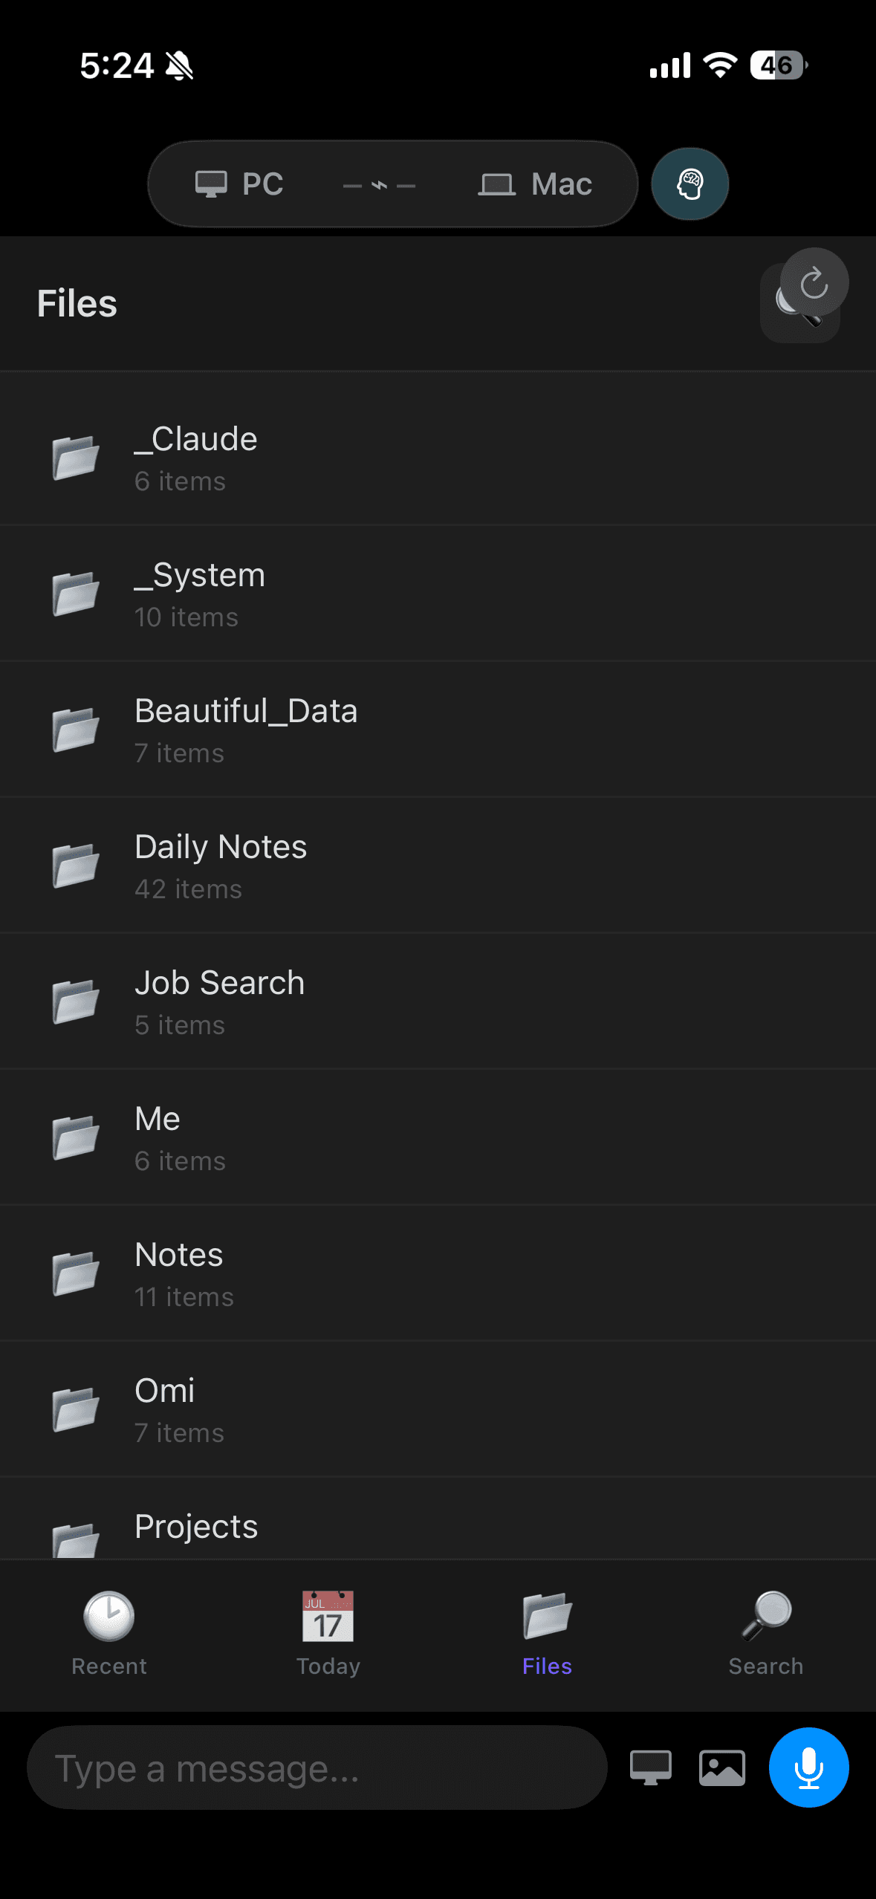Screen dimensions: 876x1899
Task: Tap the brain AI icon button
Action: tap(690, 184)
